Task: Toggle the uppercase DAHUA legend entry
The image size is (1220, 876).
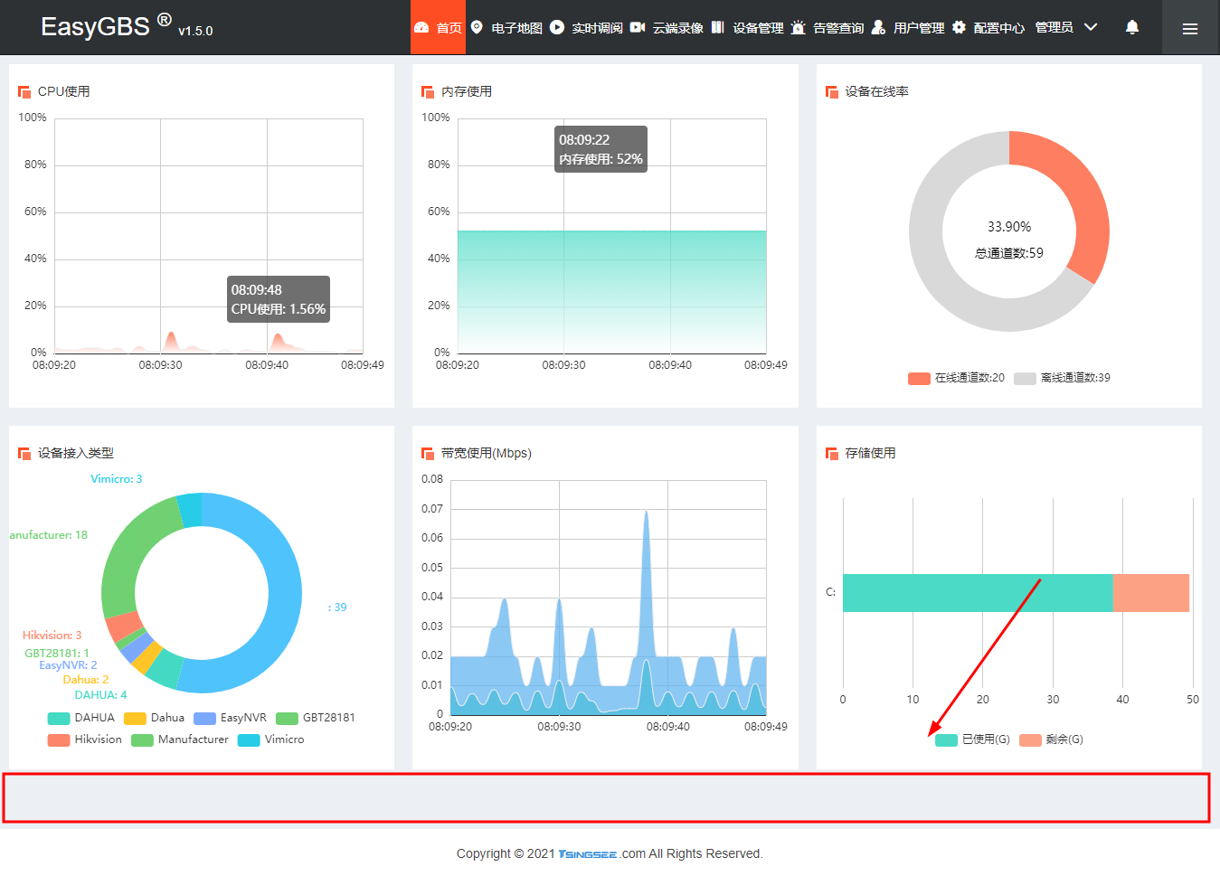Action: [x=81, y=718]
